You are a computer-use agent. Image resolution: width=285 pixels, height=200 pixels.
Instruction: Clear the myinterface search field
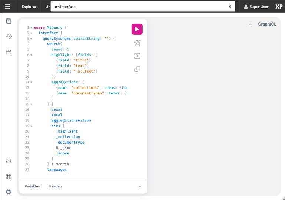(230, 7)
